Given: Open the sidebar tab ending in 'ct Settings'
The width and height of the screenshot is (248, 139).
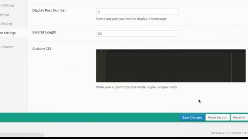Looking at the screenshot, I should coord(14,5).
